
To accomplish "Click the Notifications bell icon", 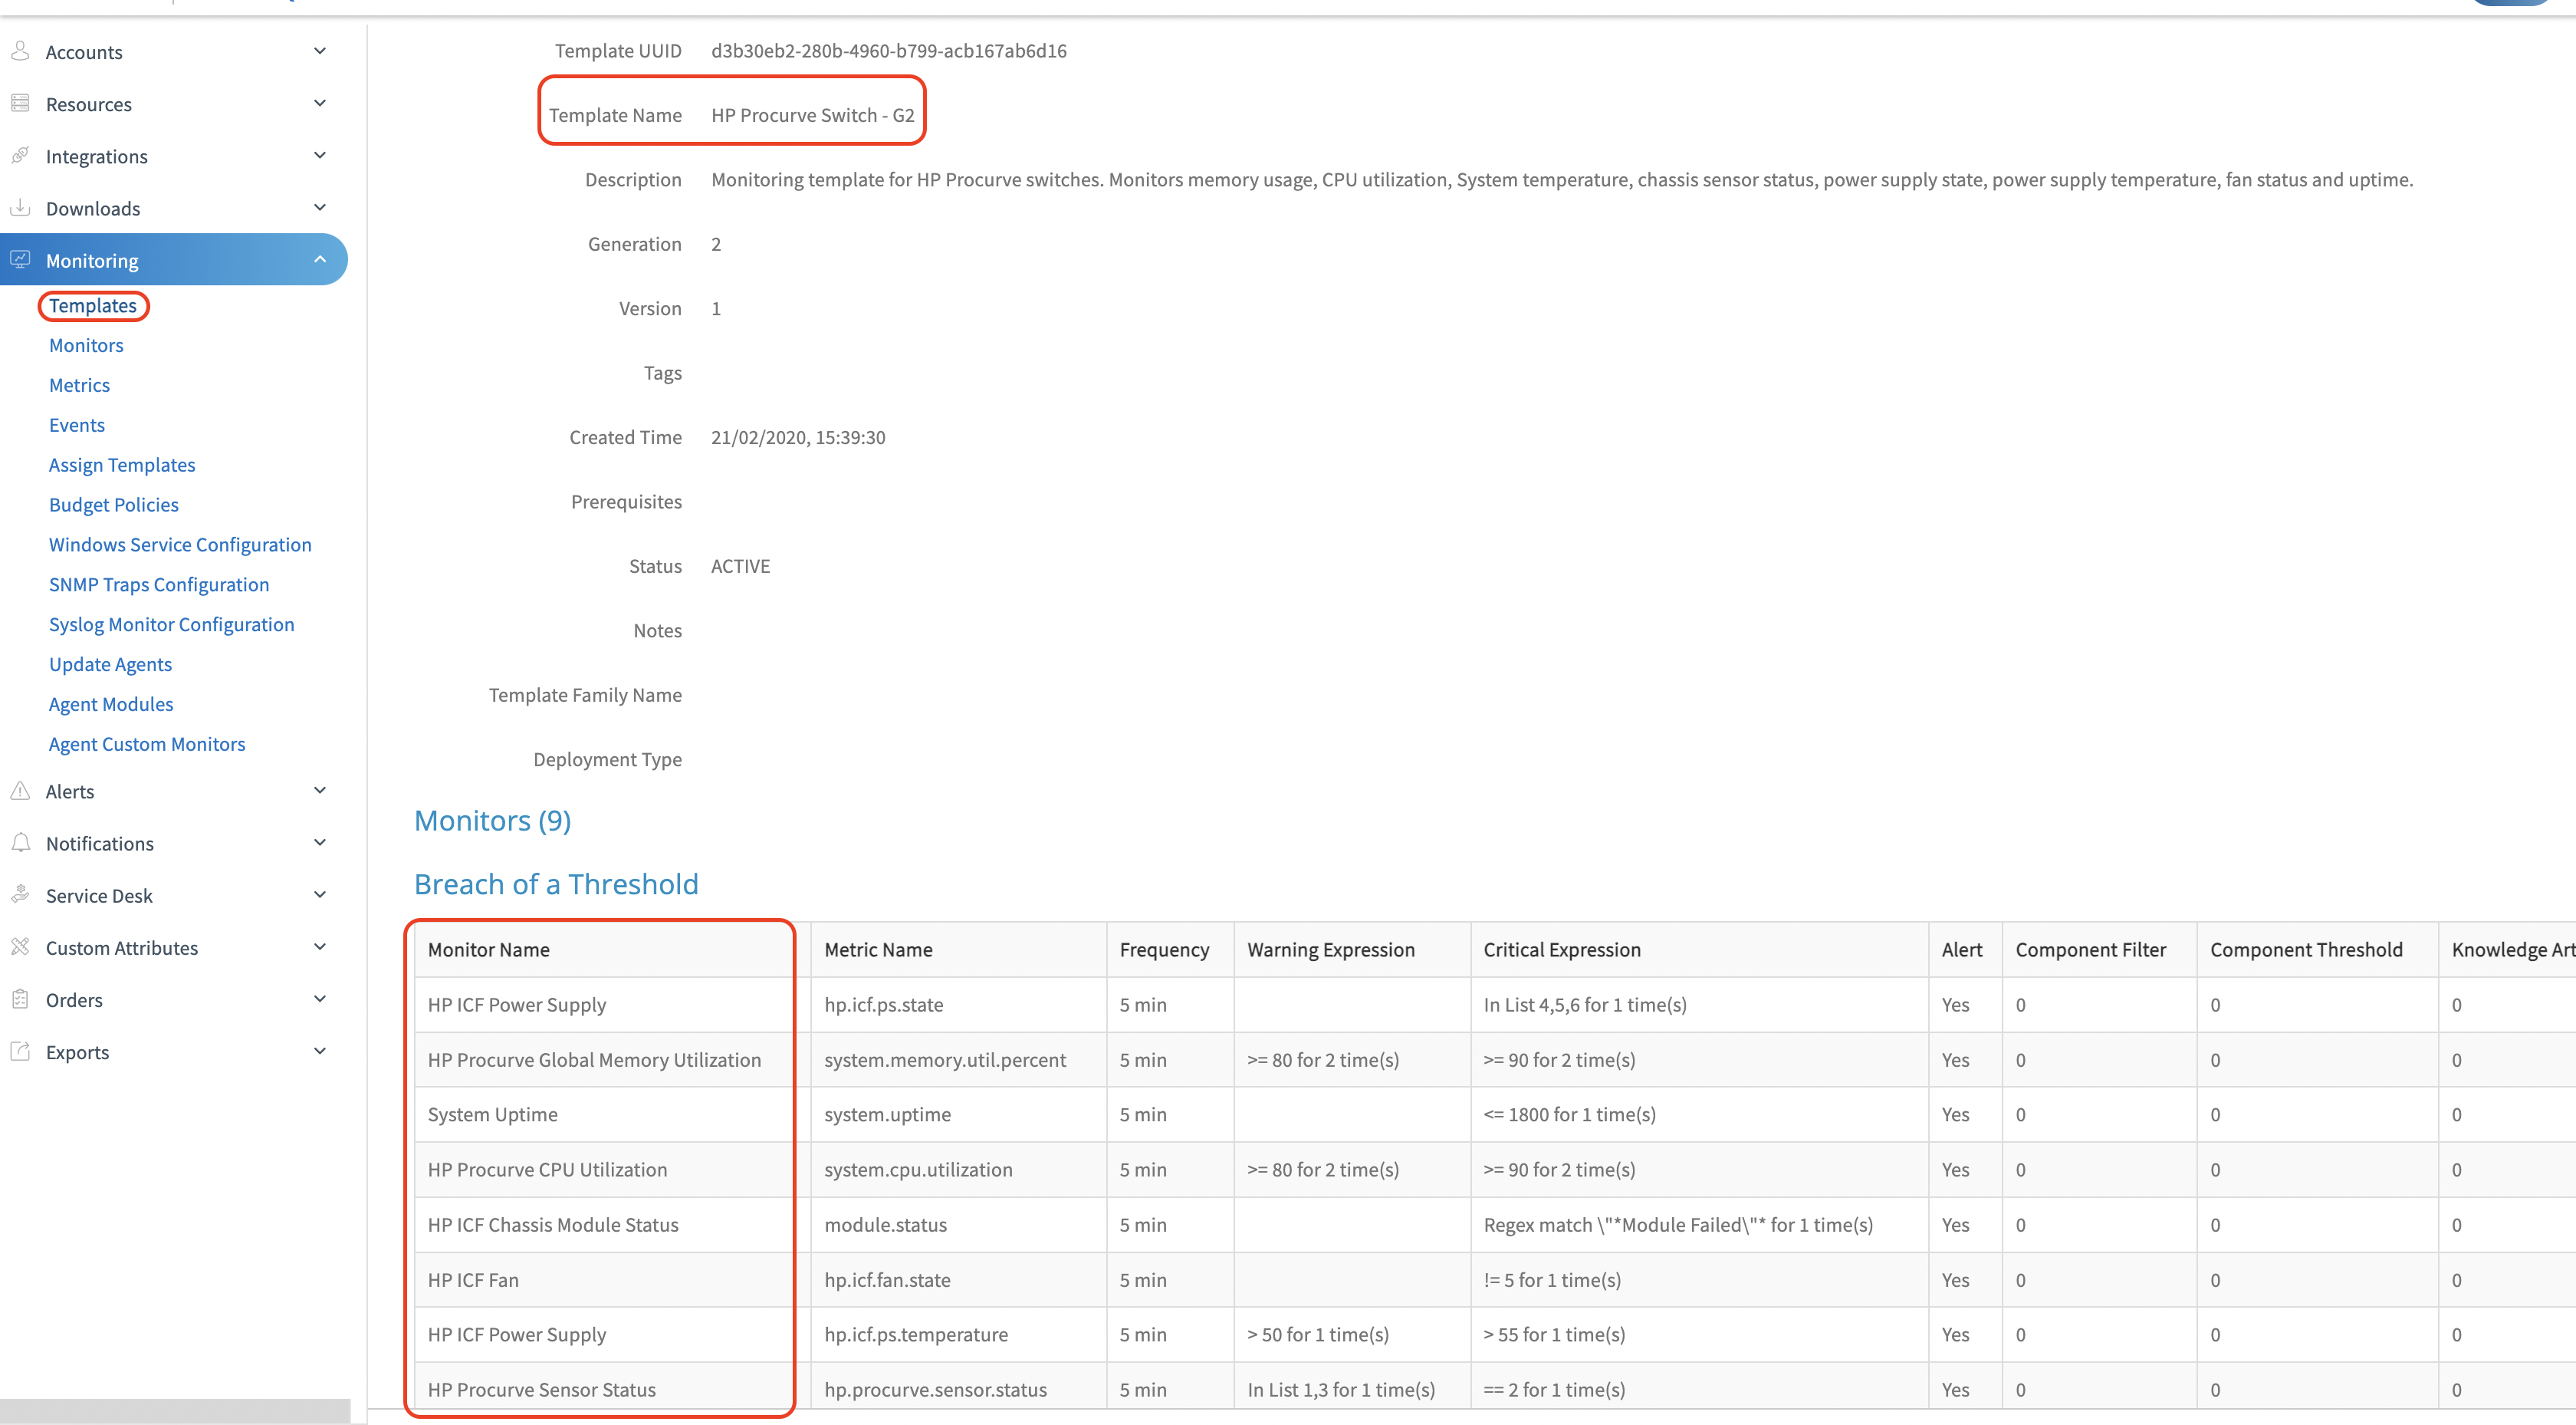I will [20, 843].
